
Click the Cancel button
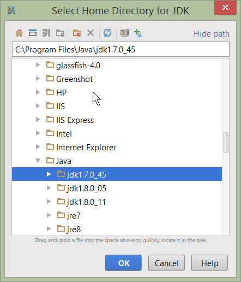click(166, 263)
